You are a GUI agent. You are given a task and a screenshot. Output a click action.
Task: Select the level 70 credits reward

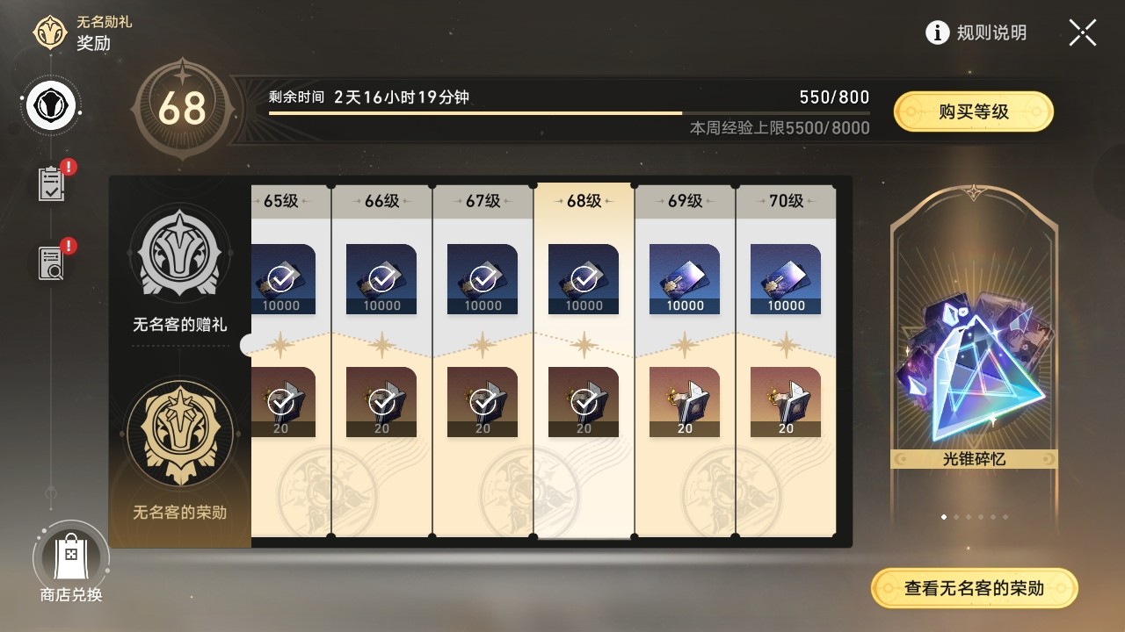(786, 279)
